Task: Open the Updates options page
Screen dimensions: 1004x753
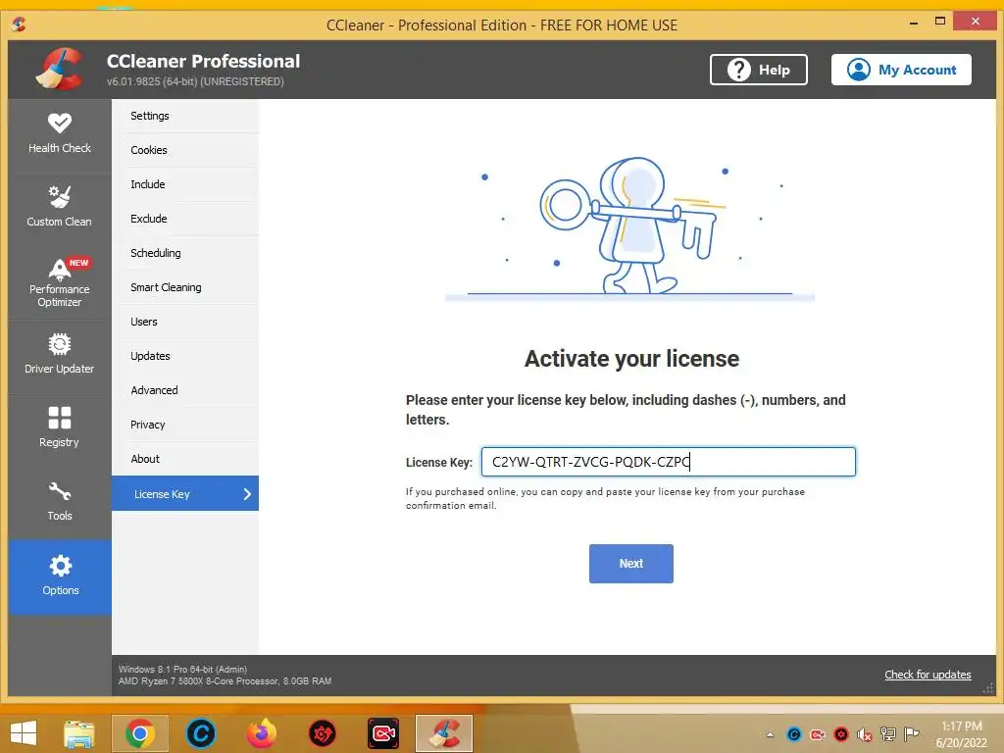Action: [x=185, y=356]
